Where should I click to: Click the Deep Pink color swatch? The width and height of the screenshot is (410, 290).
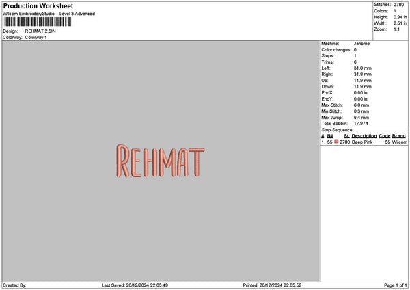336,142
